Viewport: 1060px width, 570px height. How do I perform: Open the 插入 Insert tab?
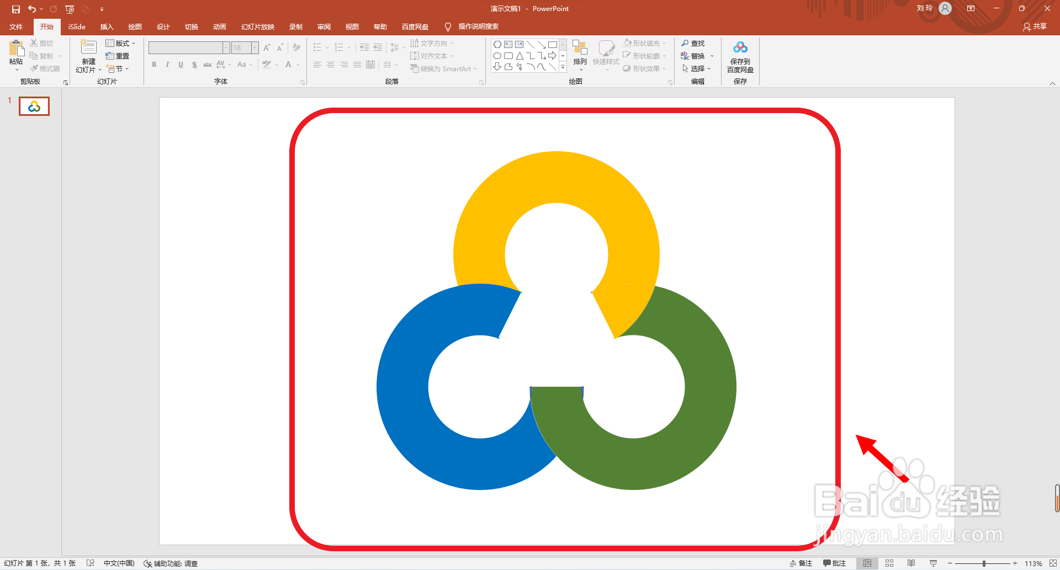tap(107, 26)
